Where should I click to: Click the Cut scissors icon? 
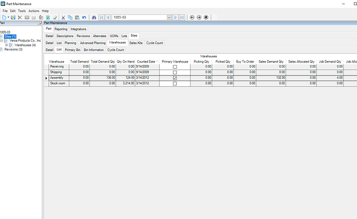point(63,17)
